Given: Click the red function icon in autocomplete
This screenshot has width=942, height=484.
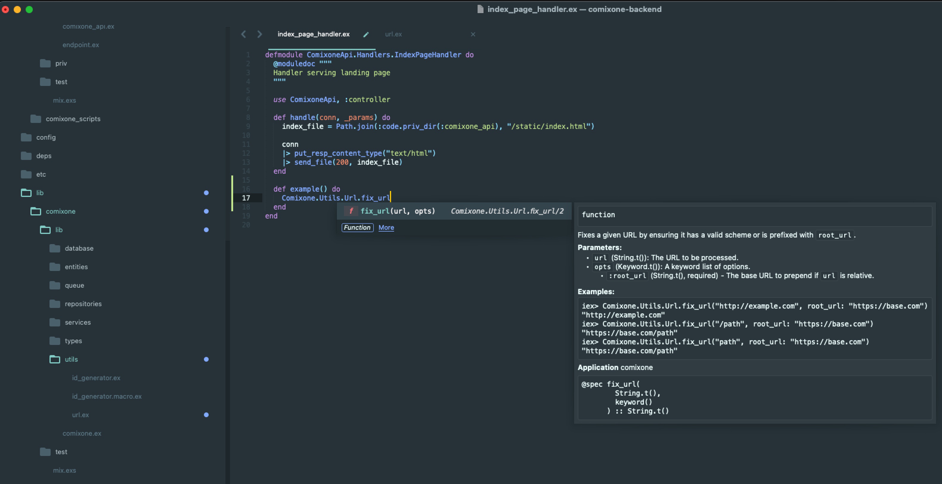Looking at the screenshot, I should click(x=351, y=211).
